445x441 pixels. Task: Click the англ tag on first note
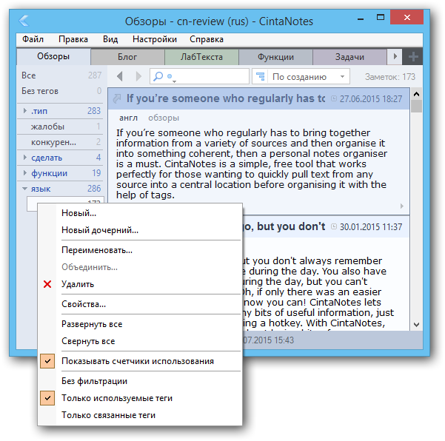tap(128, 118)
